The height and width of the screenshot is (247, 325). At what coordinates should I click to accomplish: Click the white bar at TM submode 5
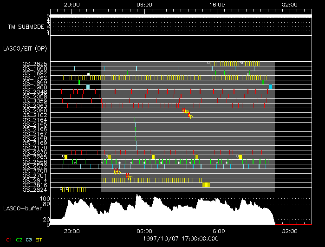pos(180,16)
